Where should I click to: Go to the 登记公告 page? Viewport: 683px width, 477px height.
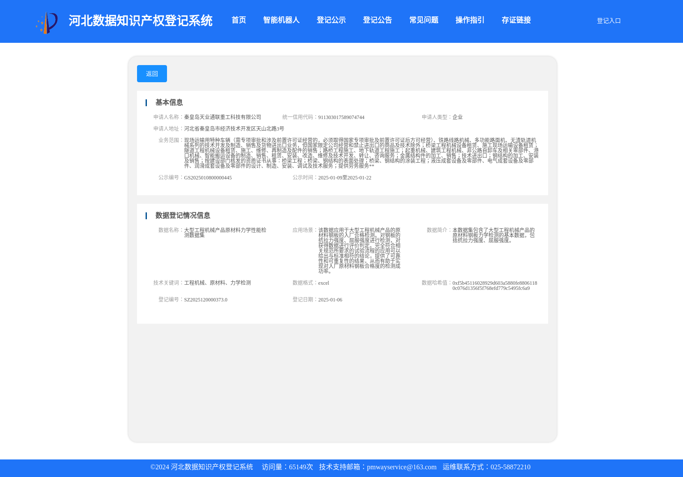[x=377, y=20]
